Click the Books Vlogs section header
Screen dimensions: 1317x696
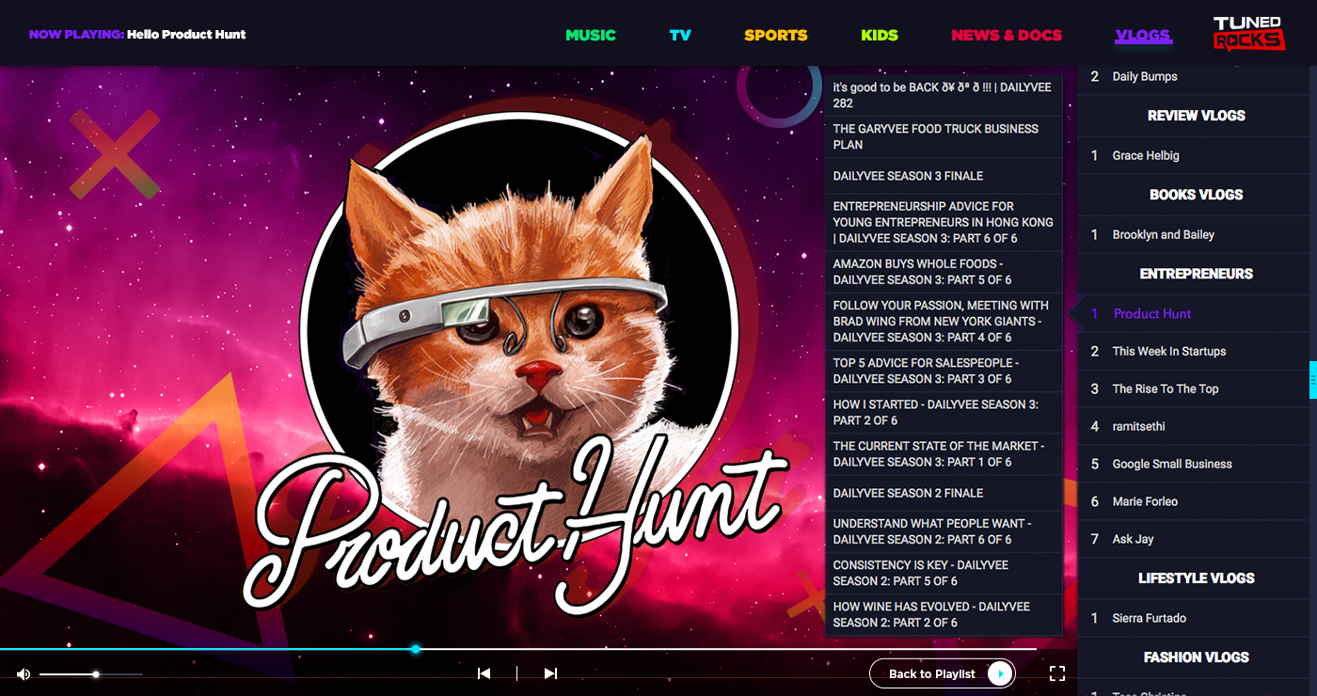1197,195
